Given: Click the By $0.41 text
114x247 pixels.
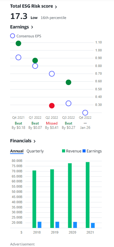Looking at the screenshot, I should click(x=52, y=128).
